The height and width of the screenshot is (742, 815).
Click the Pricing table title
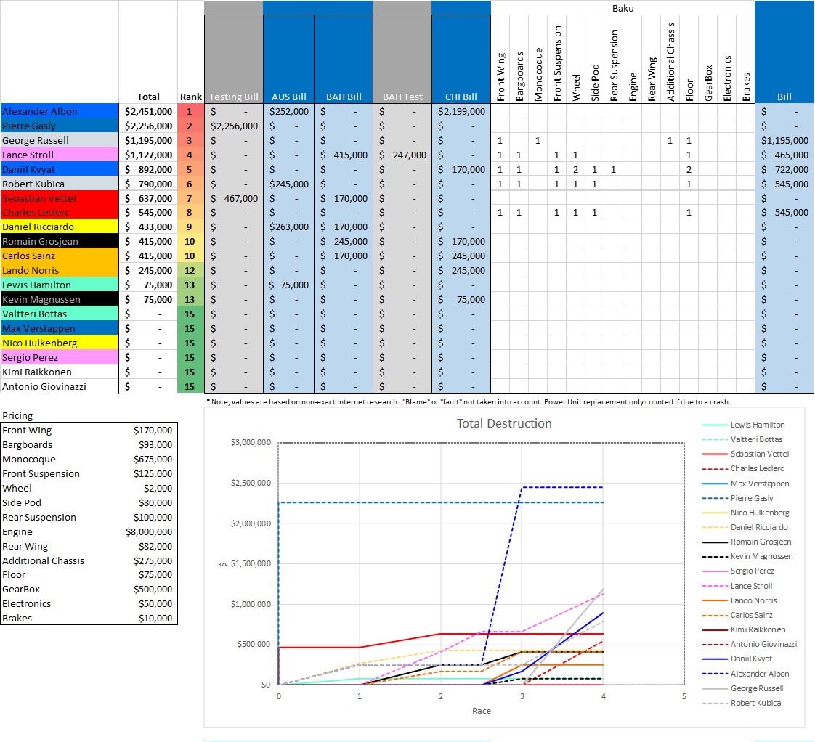(17, 416)
